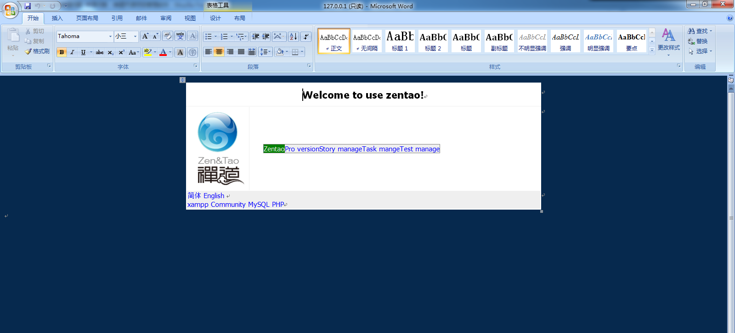This screenshot has width=735, height=333.
Task: Apply shading fill paint bucket color
Action: (279, 52)
